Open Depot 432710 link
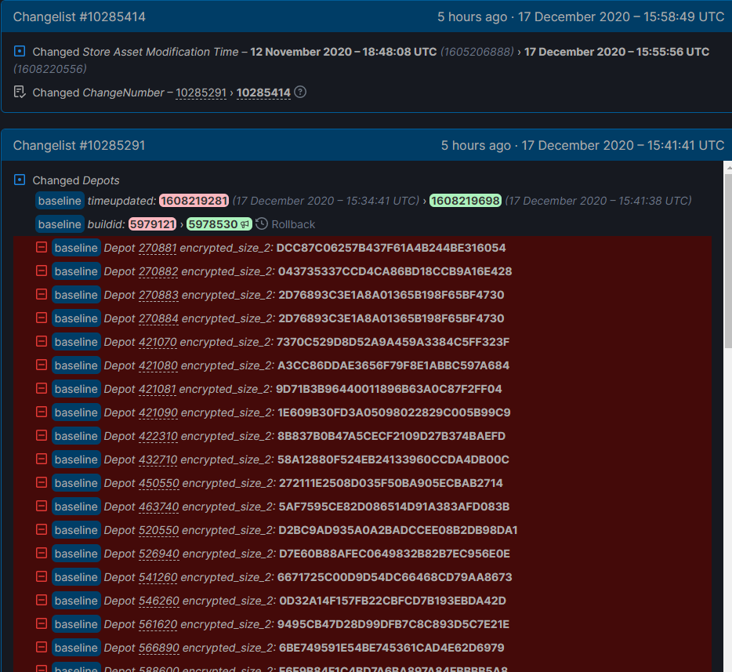This screenshot has height=672, width=732. point(158,460)
